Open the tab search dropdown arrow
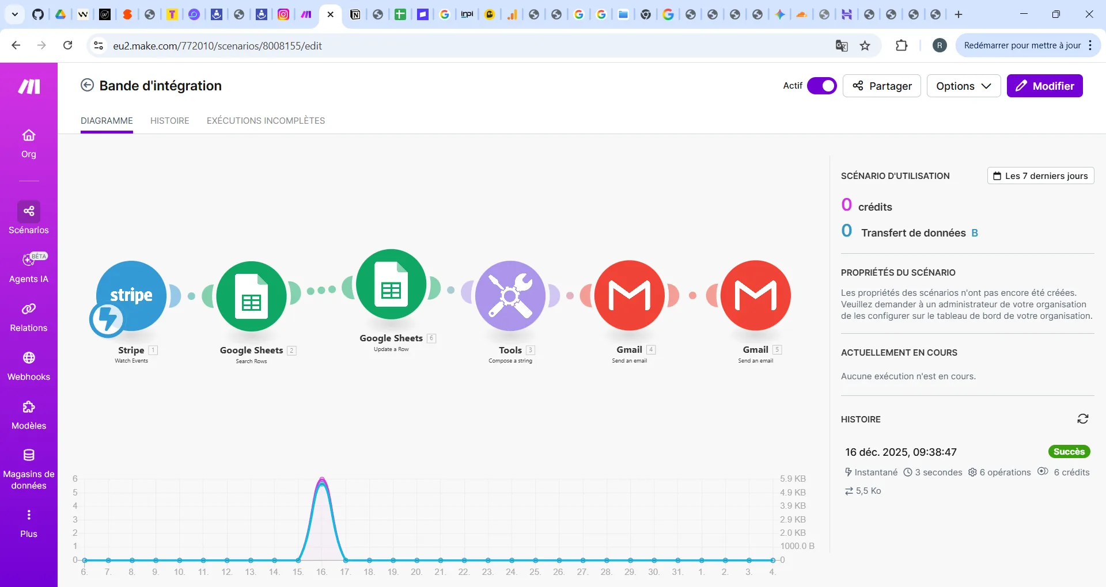Viewport: 1106px width, 587px height. tap(15, 14)
